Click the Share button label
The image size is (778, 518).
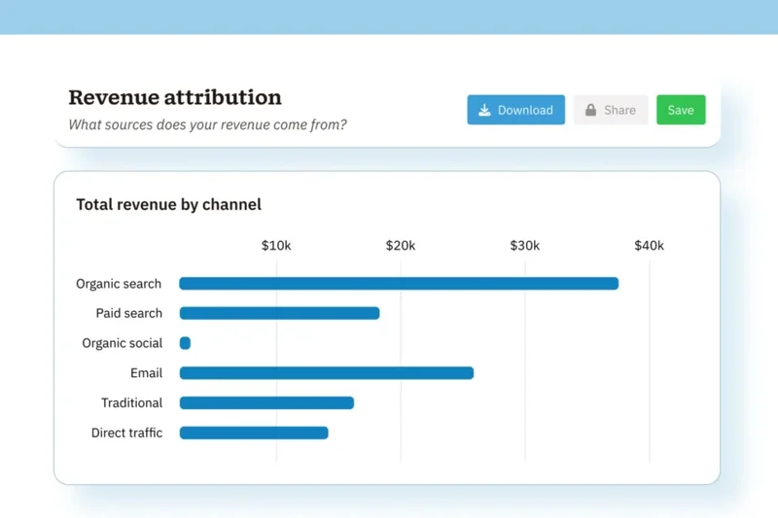point(619,110)
